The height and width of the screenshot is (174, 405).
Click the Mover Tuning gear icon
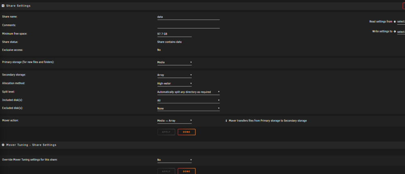[3, 145]
